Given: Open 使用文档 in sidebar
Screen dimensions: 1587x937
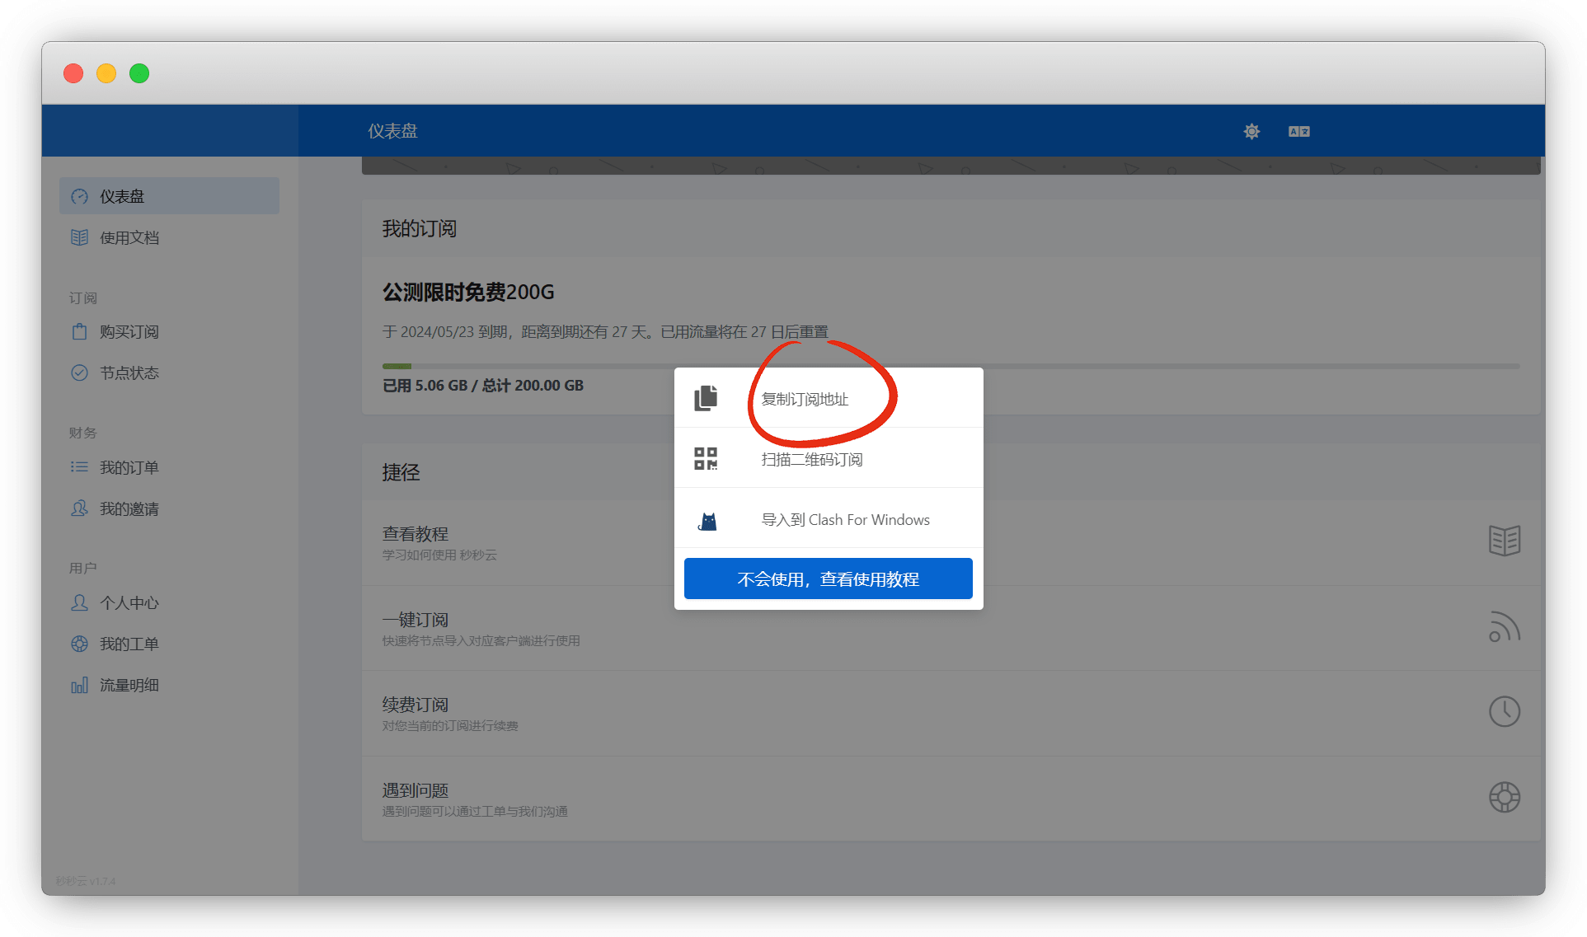Looking at the screenshot, I should click(129, 238).
